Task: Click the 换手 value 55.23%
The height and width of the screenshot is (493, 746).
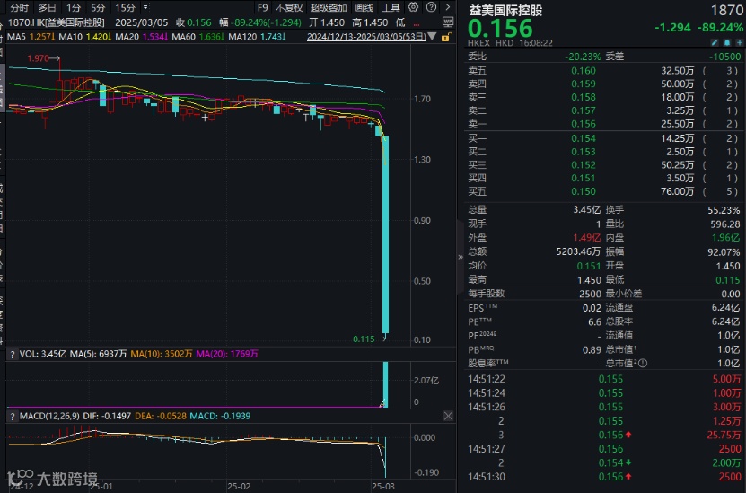Action: click(x=724, y=210)
